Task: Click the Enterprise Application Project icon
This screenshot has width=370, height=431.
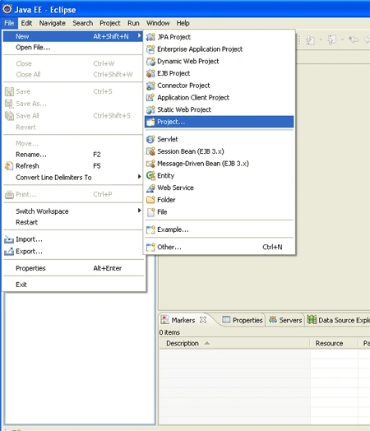Action: pos(150,49)
